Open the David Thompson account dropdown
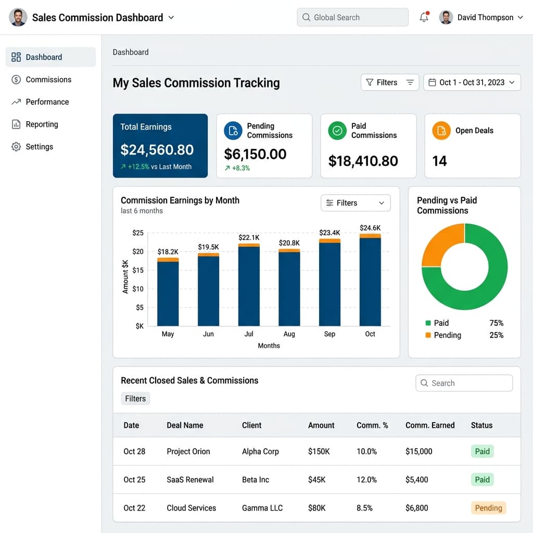533x533 pixels. click(520, 17)
